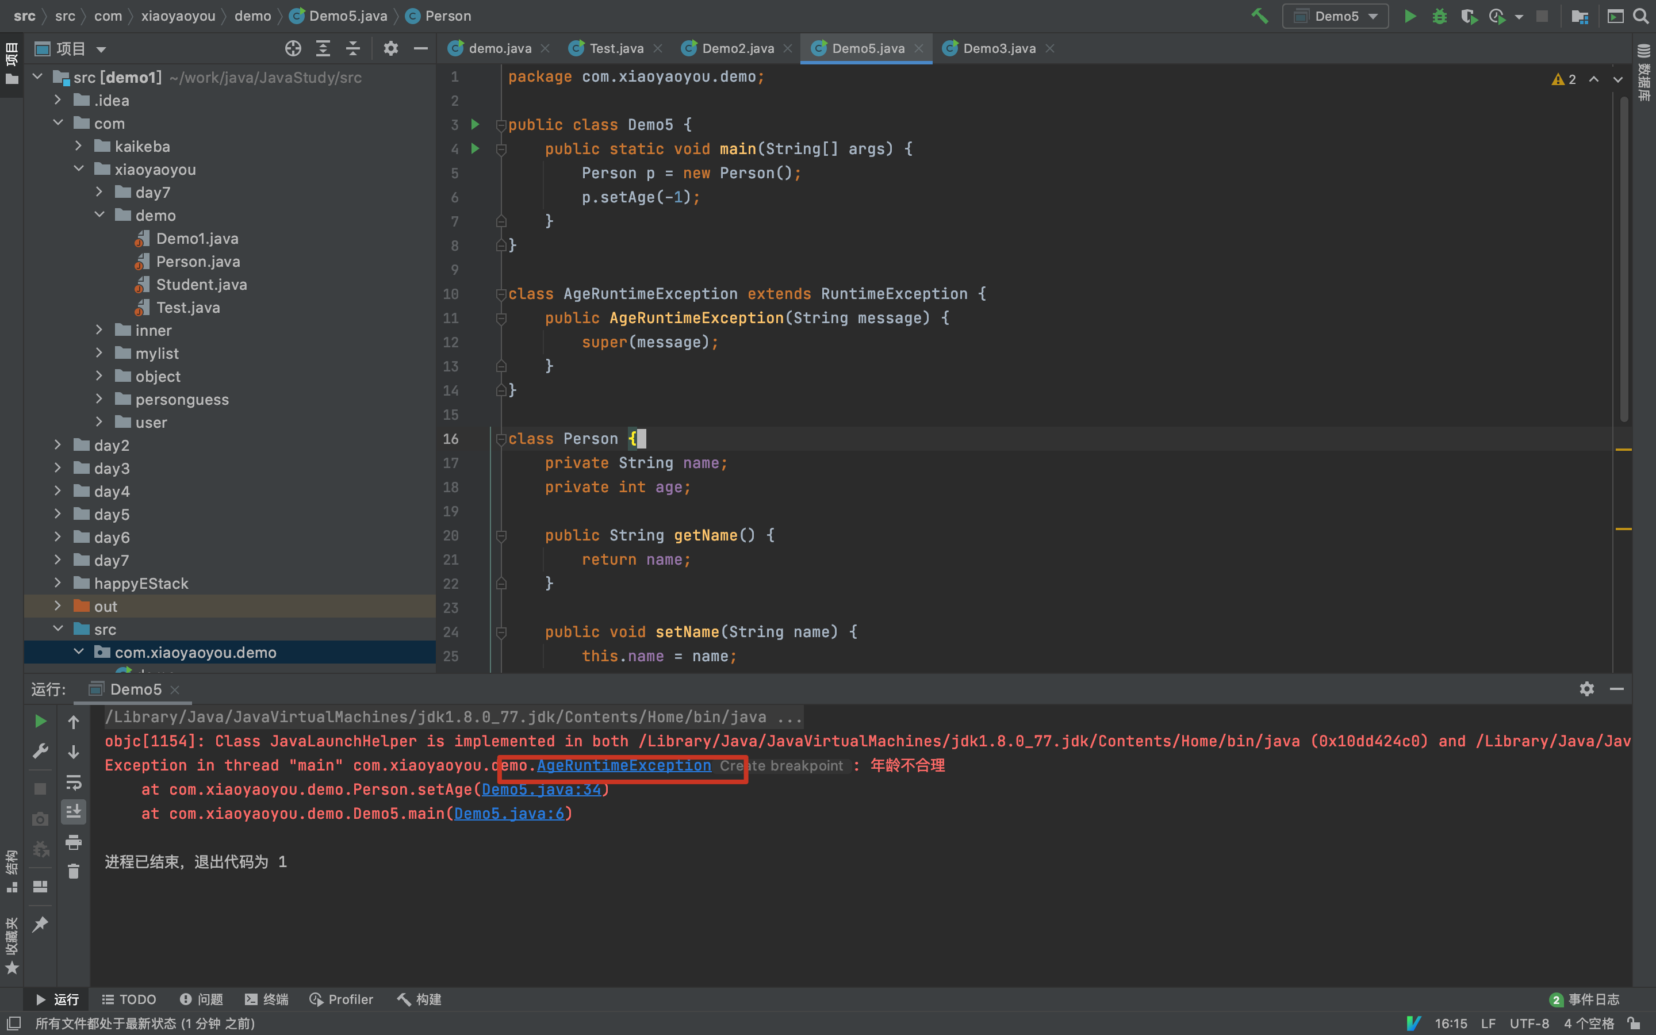Click the down stack trace arrow
Viewport: 1656px width, 1035px height.
[73, 752]
